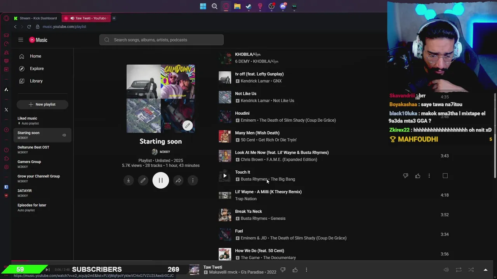The height and width of the screenshot is (279, 497).
Task: Open Steam from taskbar
Action: (x=248, y=6)
